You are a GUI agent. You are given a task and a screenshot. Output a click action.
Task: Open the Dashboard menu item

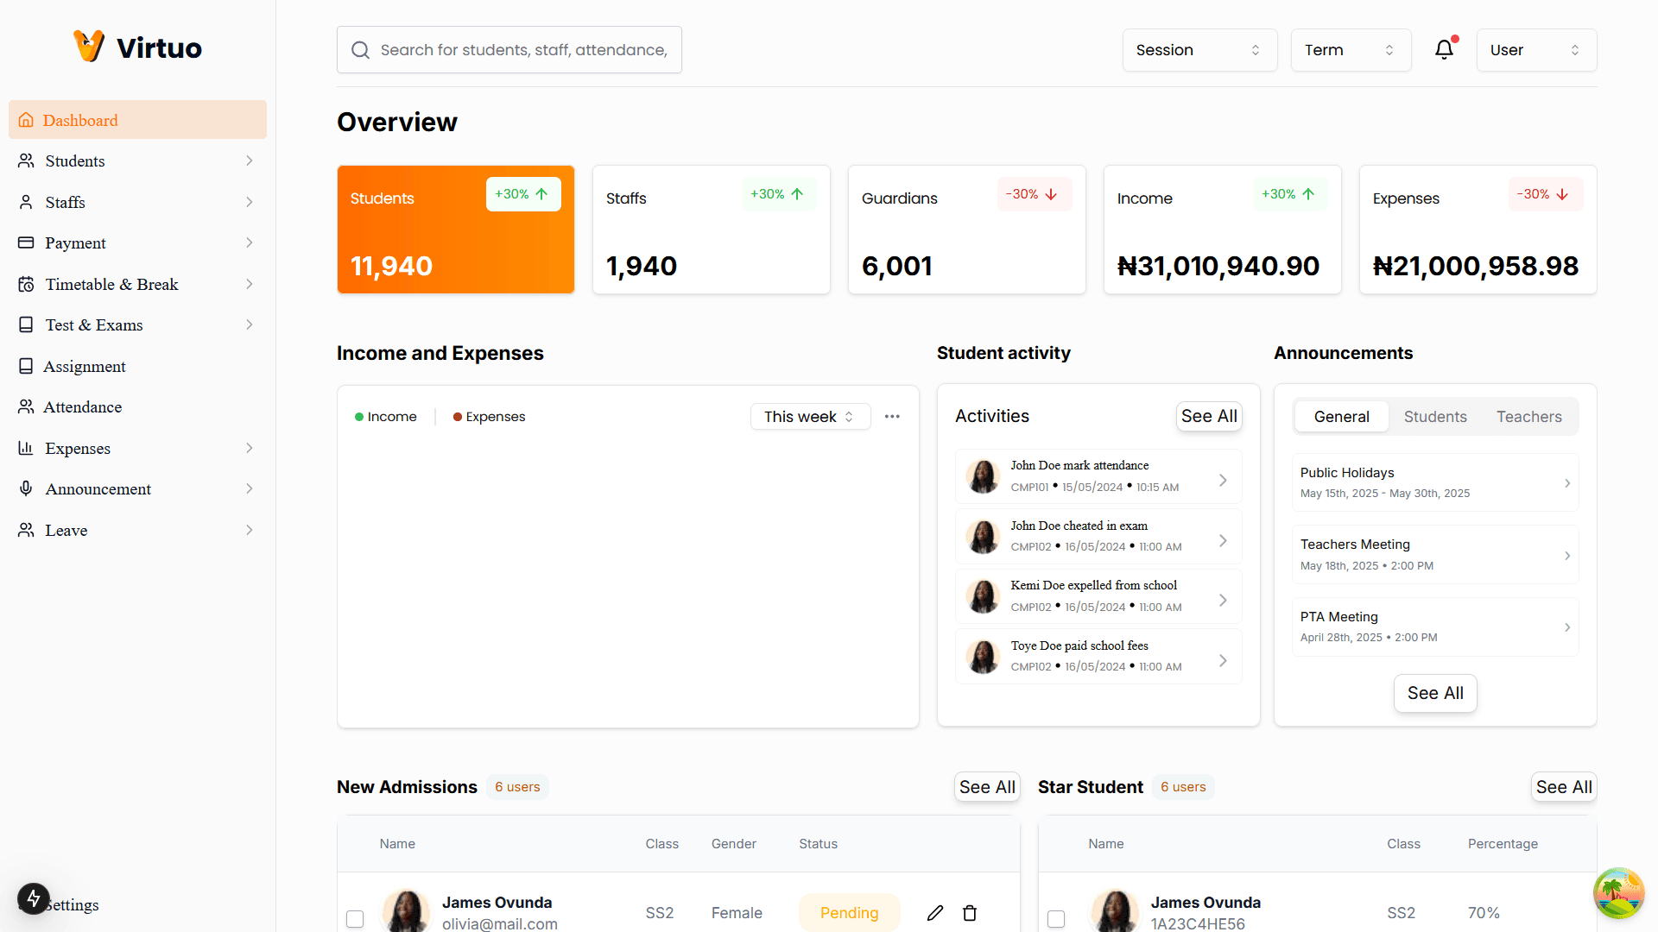[137, 120]
